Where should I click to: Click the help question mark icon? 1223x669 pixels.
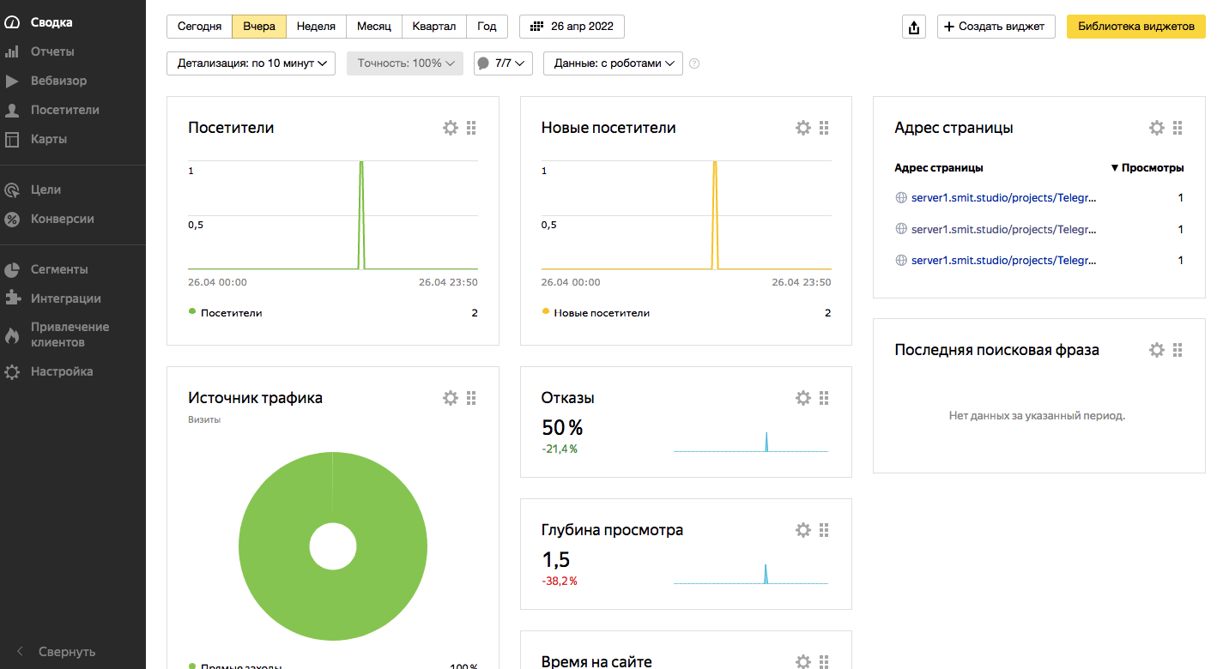(x=694, y=63)
